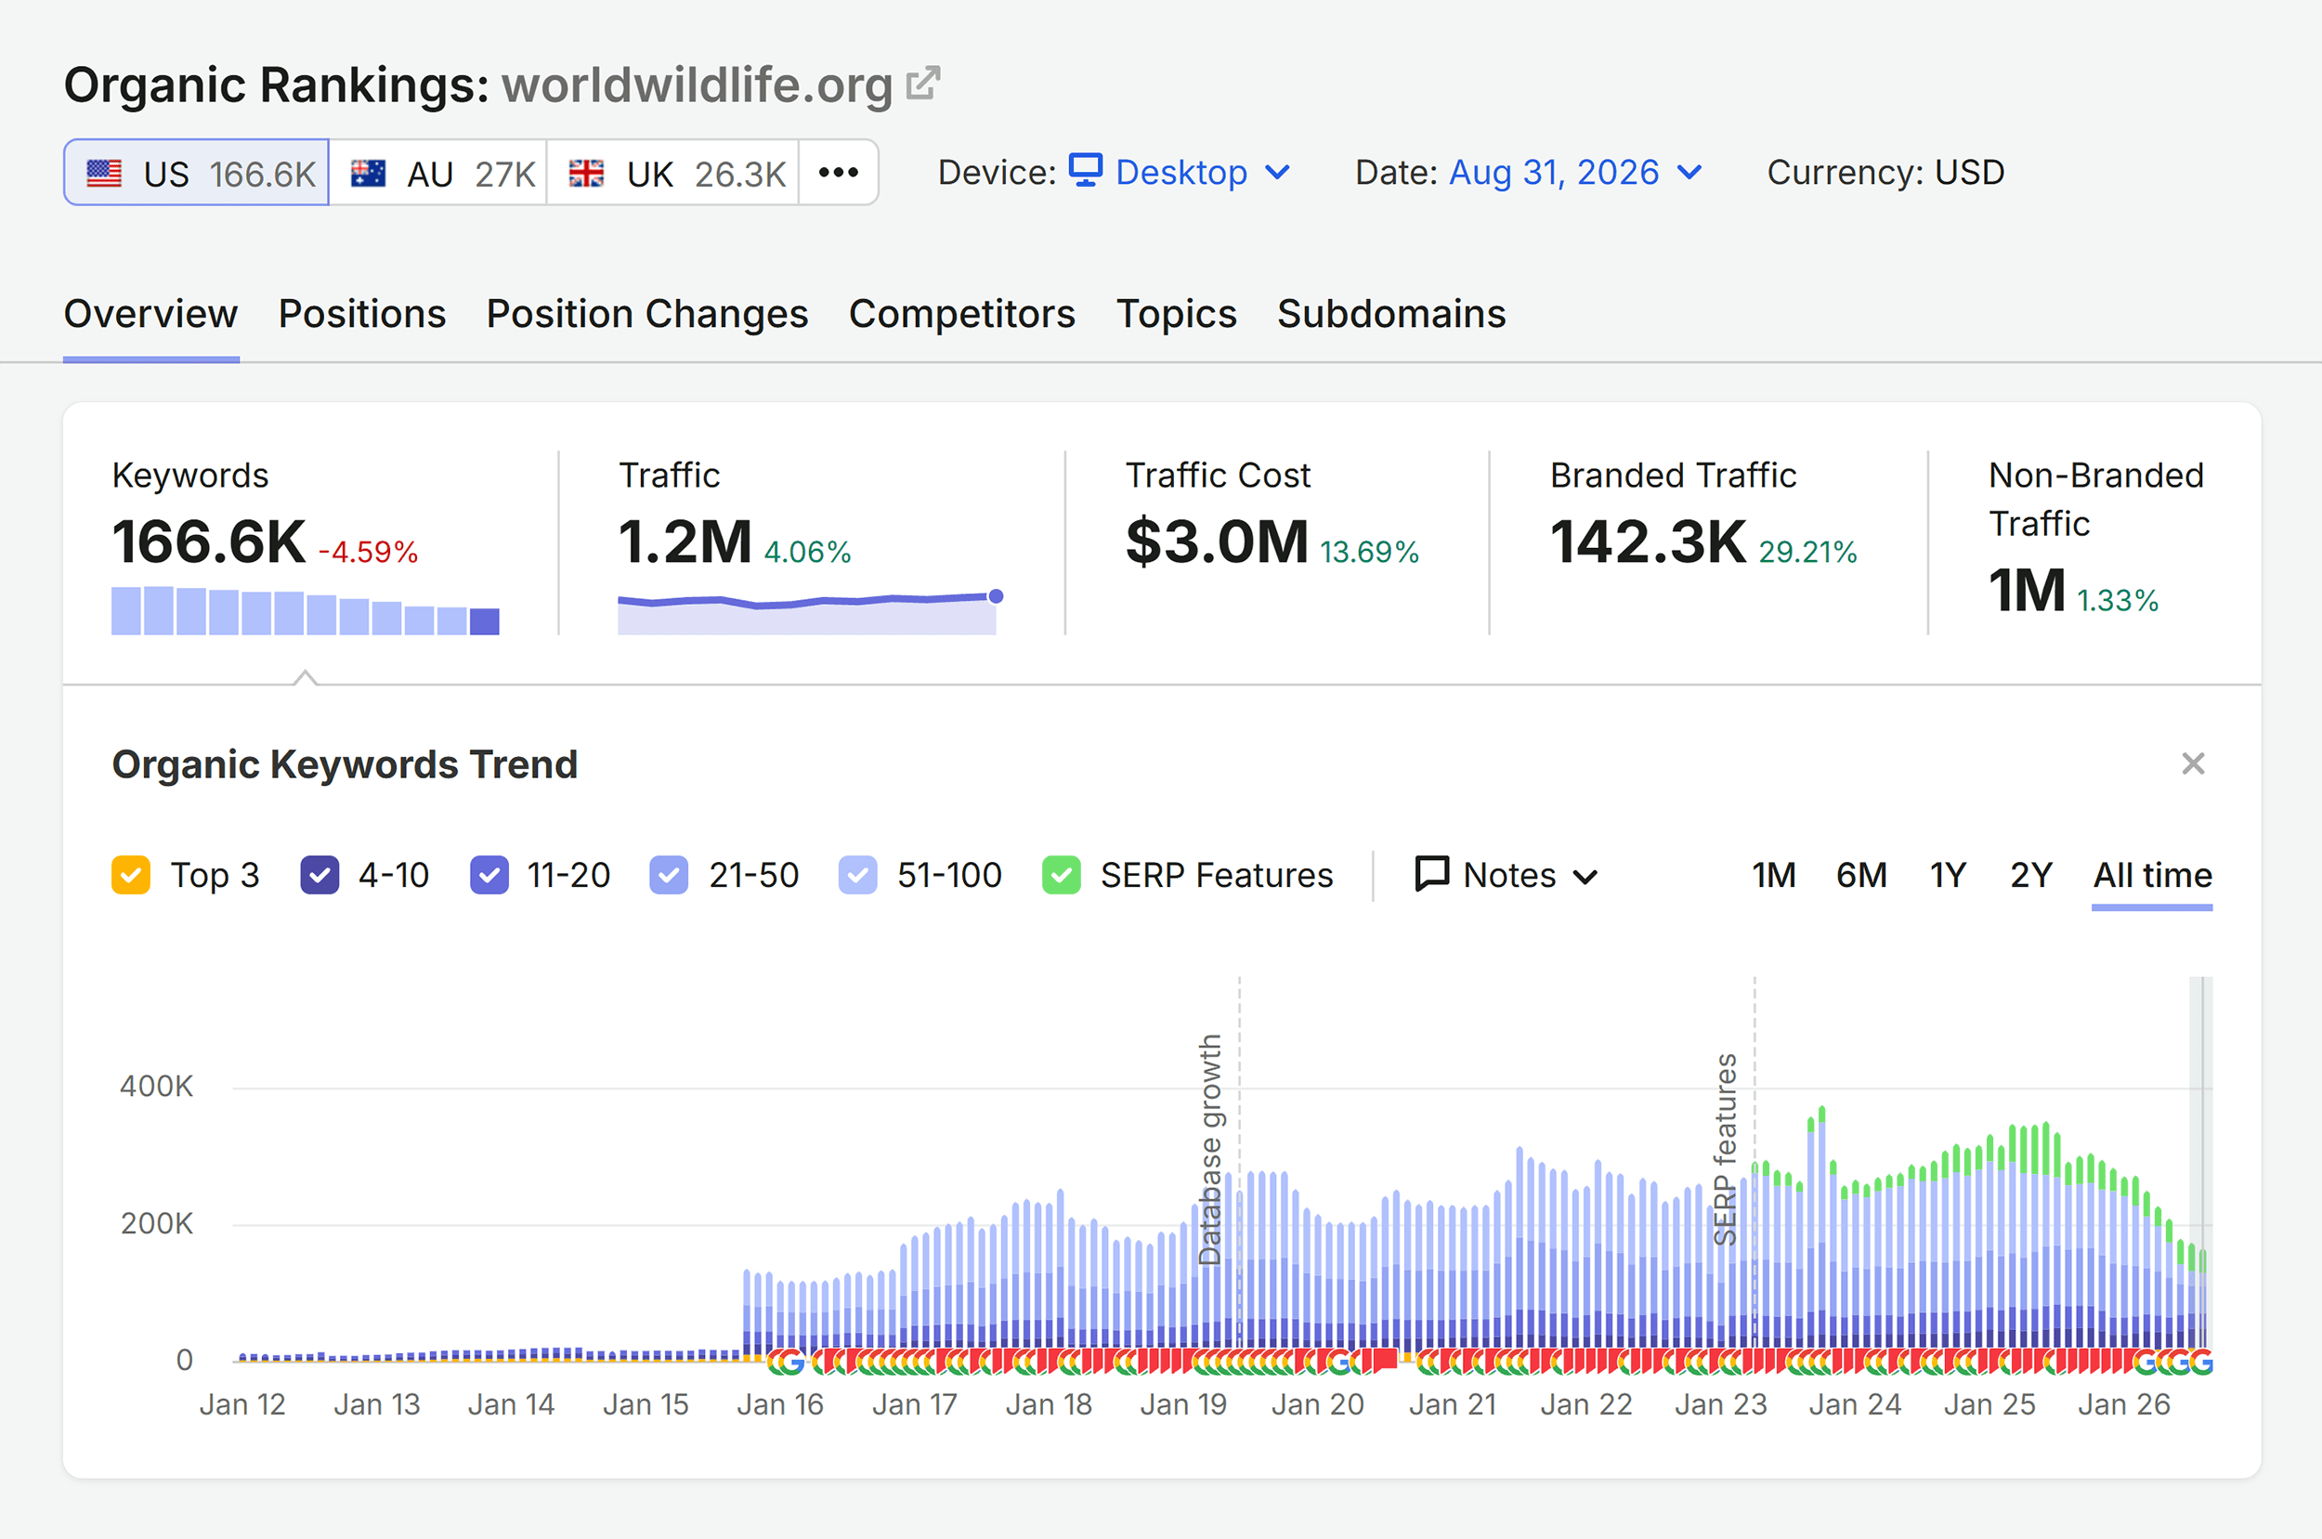Click the Database growth note marker
The width and height of the screenshot is (2322, 1539).
(1211, 1148)
